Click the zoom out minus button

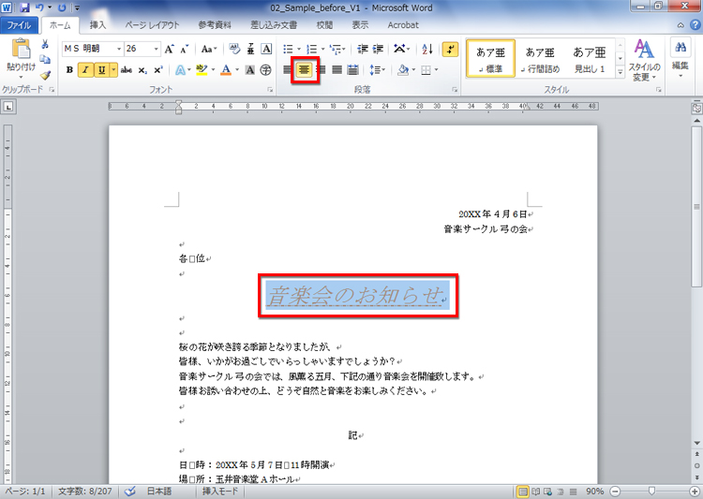click(x=615, y=492)
